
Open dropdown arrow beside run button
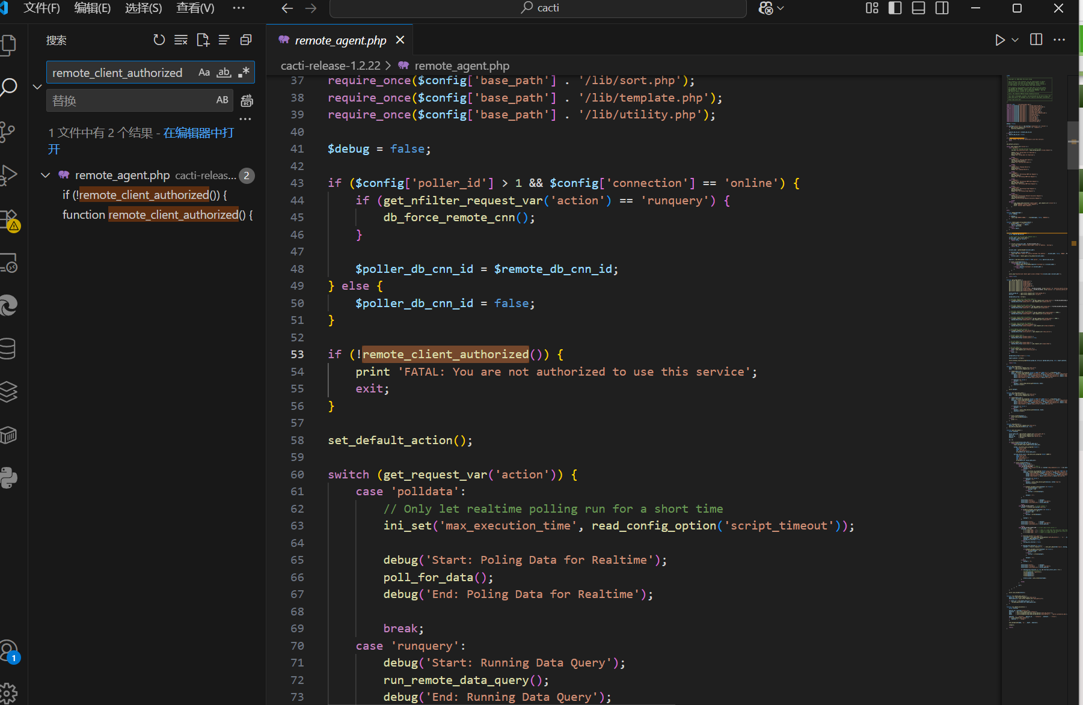point(1015,40)
